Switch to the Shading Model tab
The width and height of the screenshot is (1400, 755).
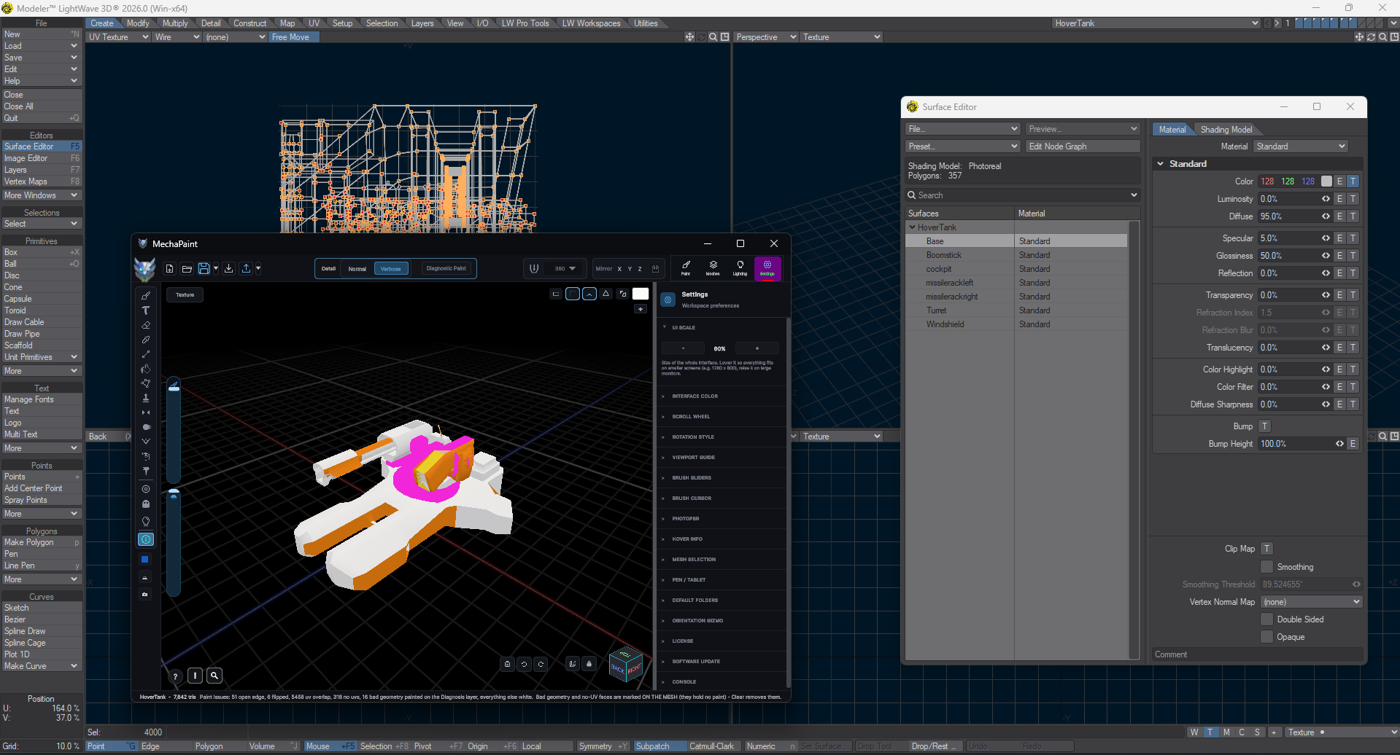point(1226,130)
